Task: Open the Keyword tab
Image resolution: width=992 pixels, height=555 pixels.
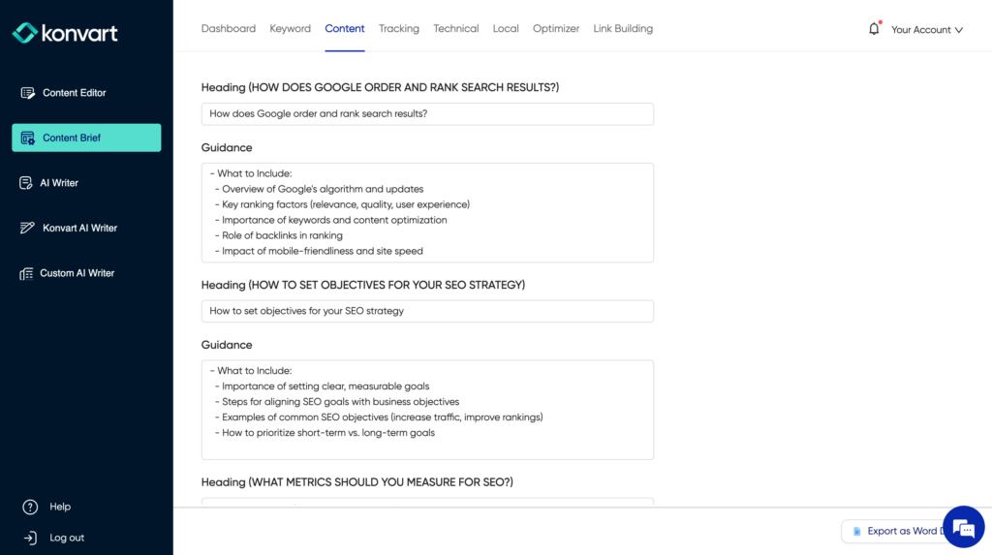Action: (x=290, y=29)
